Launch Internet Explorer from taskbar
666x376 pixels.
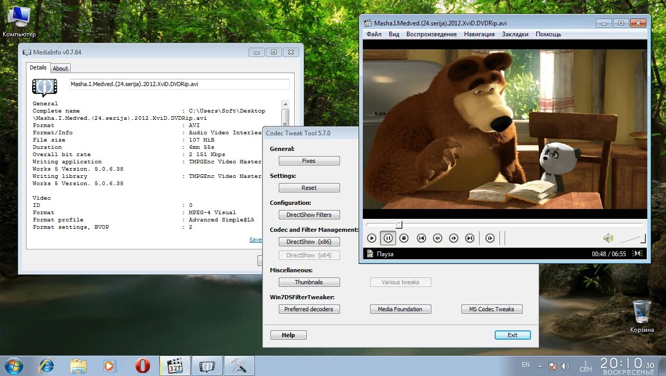[x=47, y=366]
